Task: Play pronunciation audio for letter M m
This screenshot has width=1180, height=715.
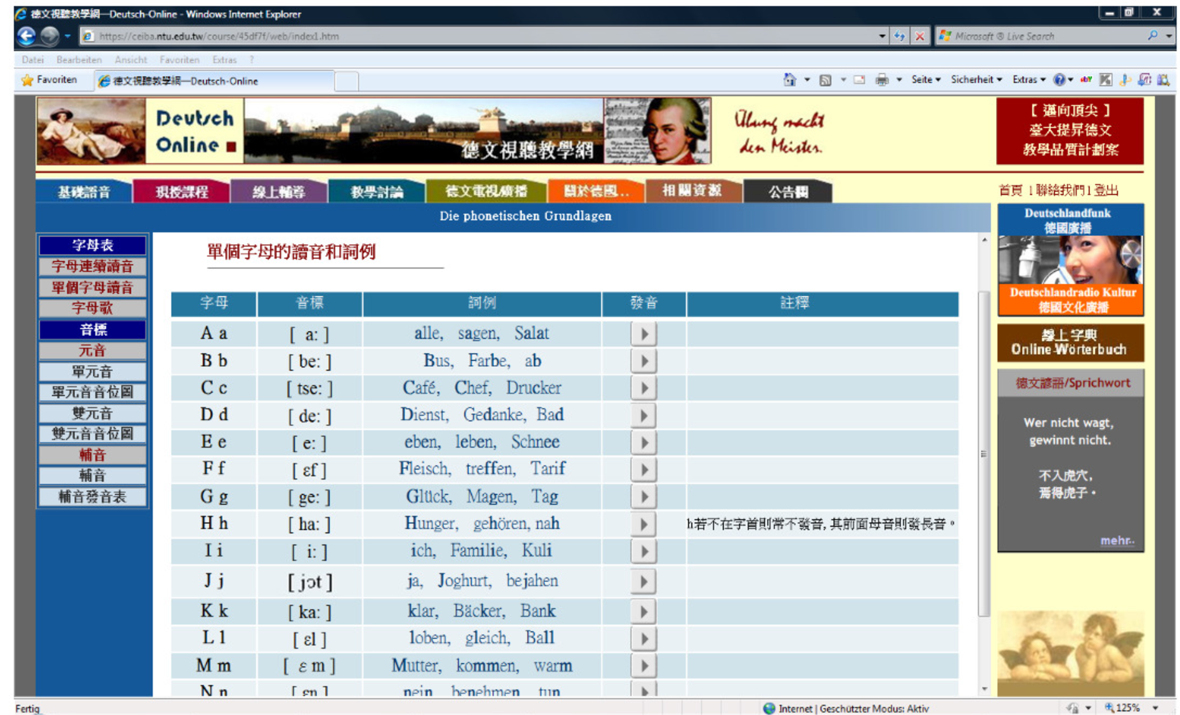Action: coord(643,666)
